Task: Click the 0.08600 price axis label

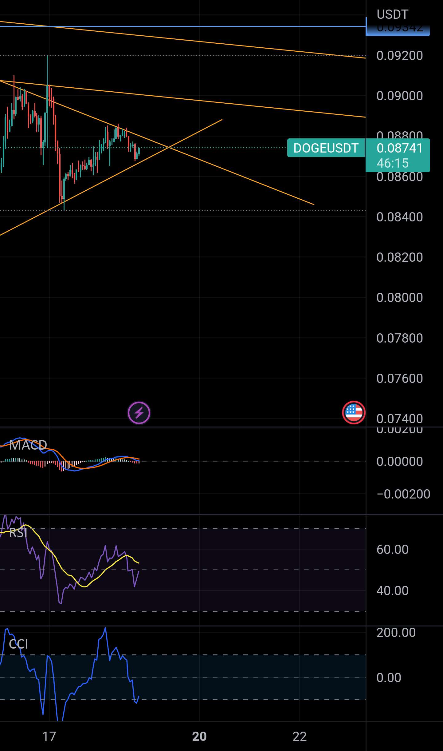Action: pos(400,177)
